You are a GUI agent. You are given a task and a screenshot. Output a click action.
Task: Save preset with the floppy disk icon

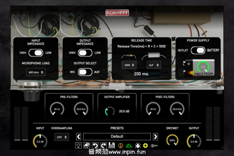111,146
